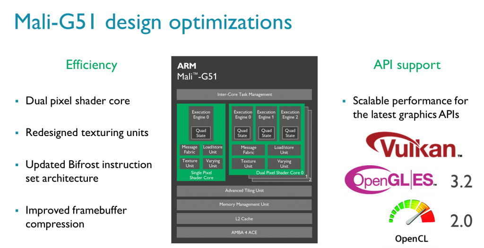Click Texture Unit in Single Pixel Shader Core
This screenshot has height=248, width=484.
[190, 163]
